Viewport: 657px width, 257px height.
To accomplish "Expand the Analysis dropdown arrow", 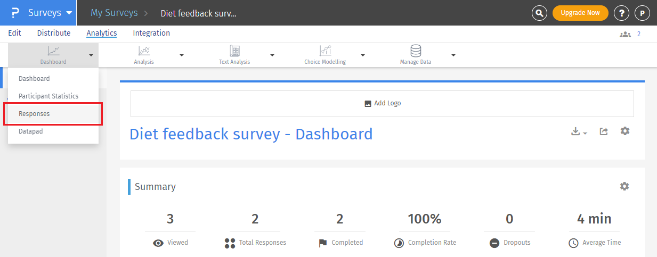I will tap(182, 55).
